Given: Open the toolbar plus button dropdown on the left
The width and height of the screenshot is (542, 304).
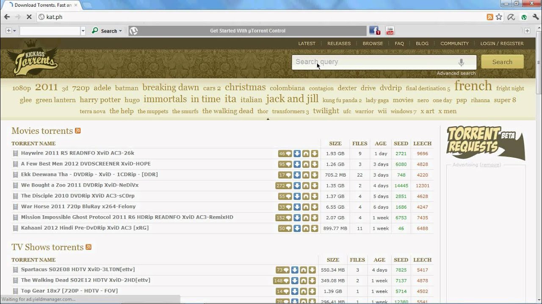Looking at the screenshot, I should pos(11,31).
